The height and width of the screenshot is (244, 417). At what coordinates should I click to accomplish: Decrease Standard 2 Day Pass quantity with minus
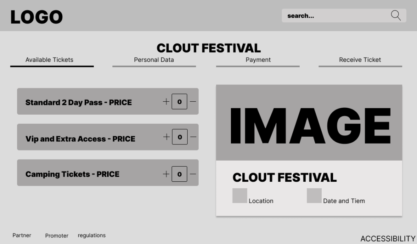(193, 102)
